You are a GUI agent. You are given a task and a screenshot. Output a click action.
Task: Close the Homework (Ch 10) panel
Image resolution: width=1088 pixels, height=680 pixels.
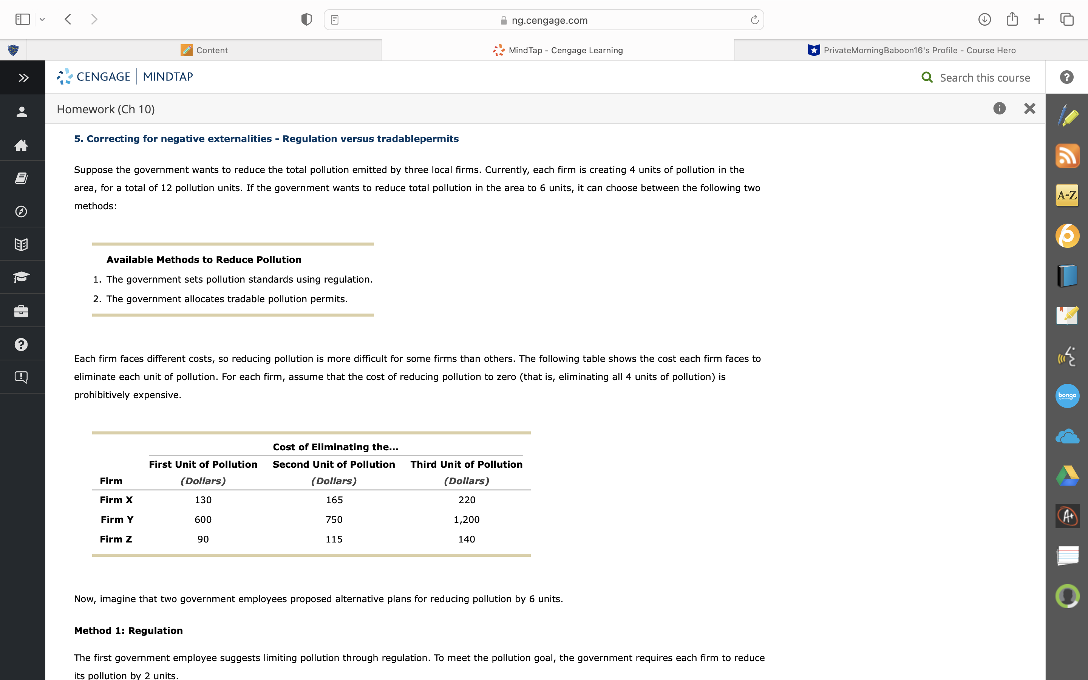pos(1029,108)
